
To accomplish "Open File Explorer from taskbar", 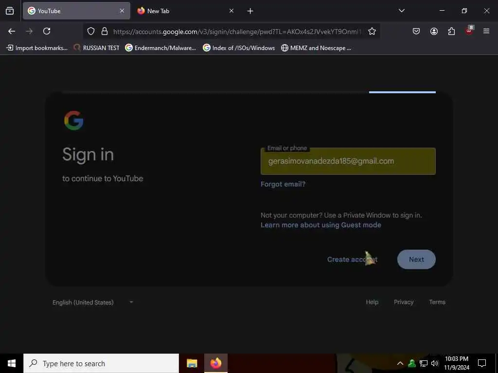I will tap(192, 363).
